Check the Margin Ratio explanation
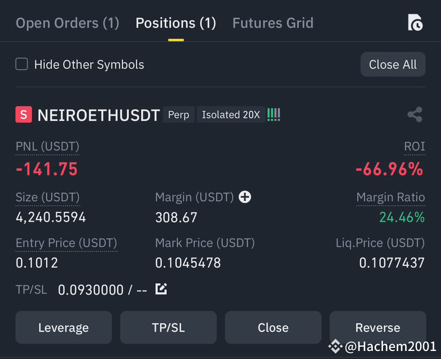The height and width of the screenshot is (359, 441). [390, 197]
